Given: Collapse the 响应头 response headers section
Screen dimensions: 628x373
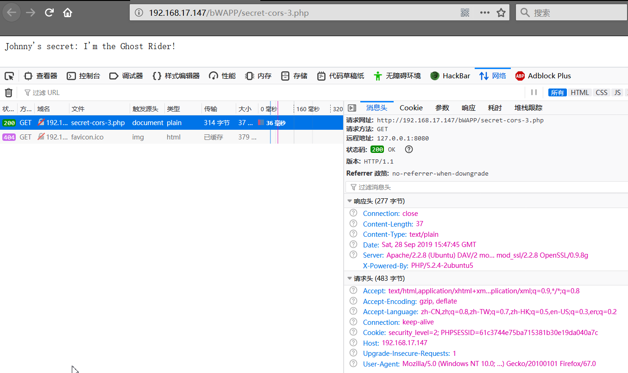Looking at the screenshot, I should pyautogui.click(x=350, y=201).
